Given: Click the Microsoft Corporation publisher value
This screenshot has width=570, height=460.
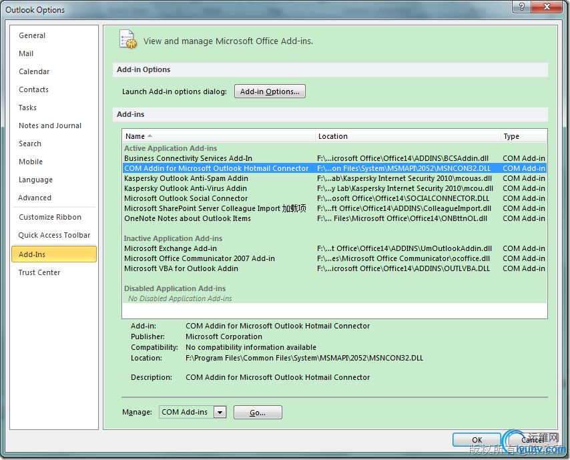Looking at the screenshot, I should [x=224, y=336].
